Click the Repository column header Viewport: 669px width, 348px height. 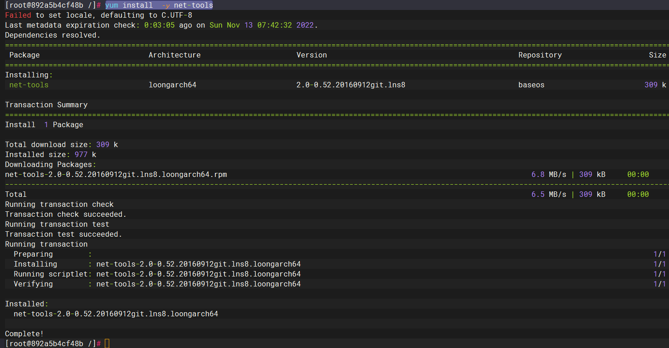pos(540,55)
